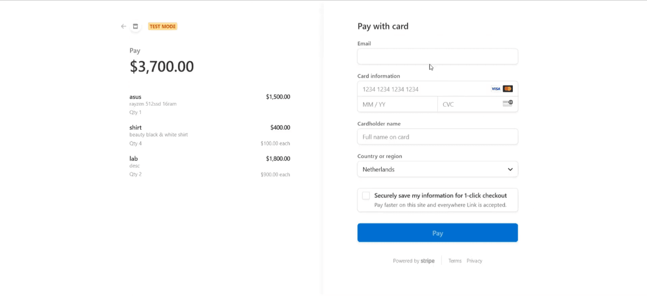Open the Privacy link
This screenshot has height=296, width=647.
tap(474, 261)
